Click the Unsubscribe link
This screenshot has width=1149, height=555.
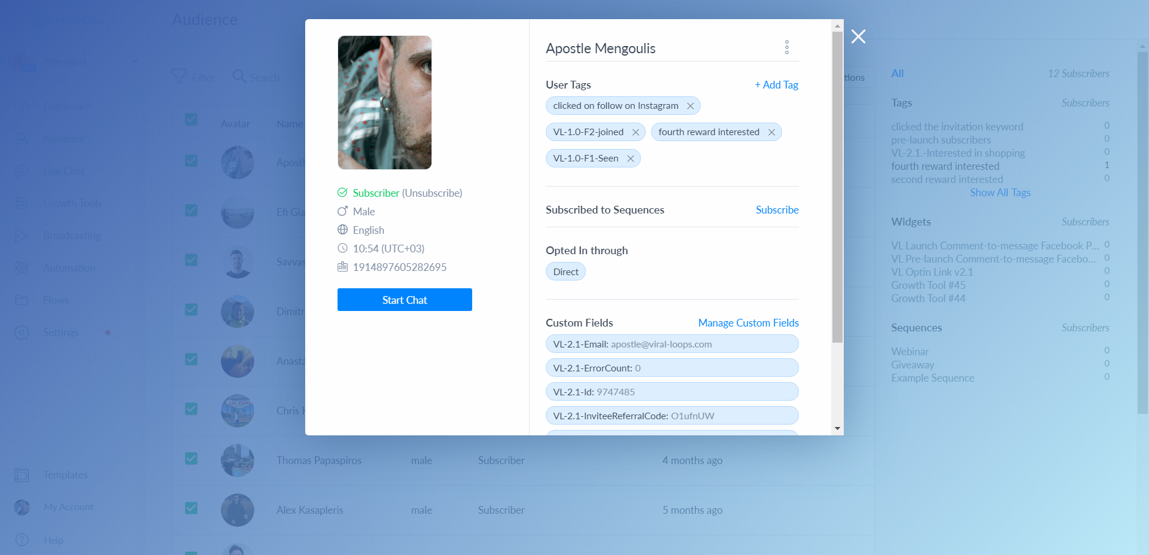[x=432, y=193]
